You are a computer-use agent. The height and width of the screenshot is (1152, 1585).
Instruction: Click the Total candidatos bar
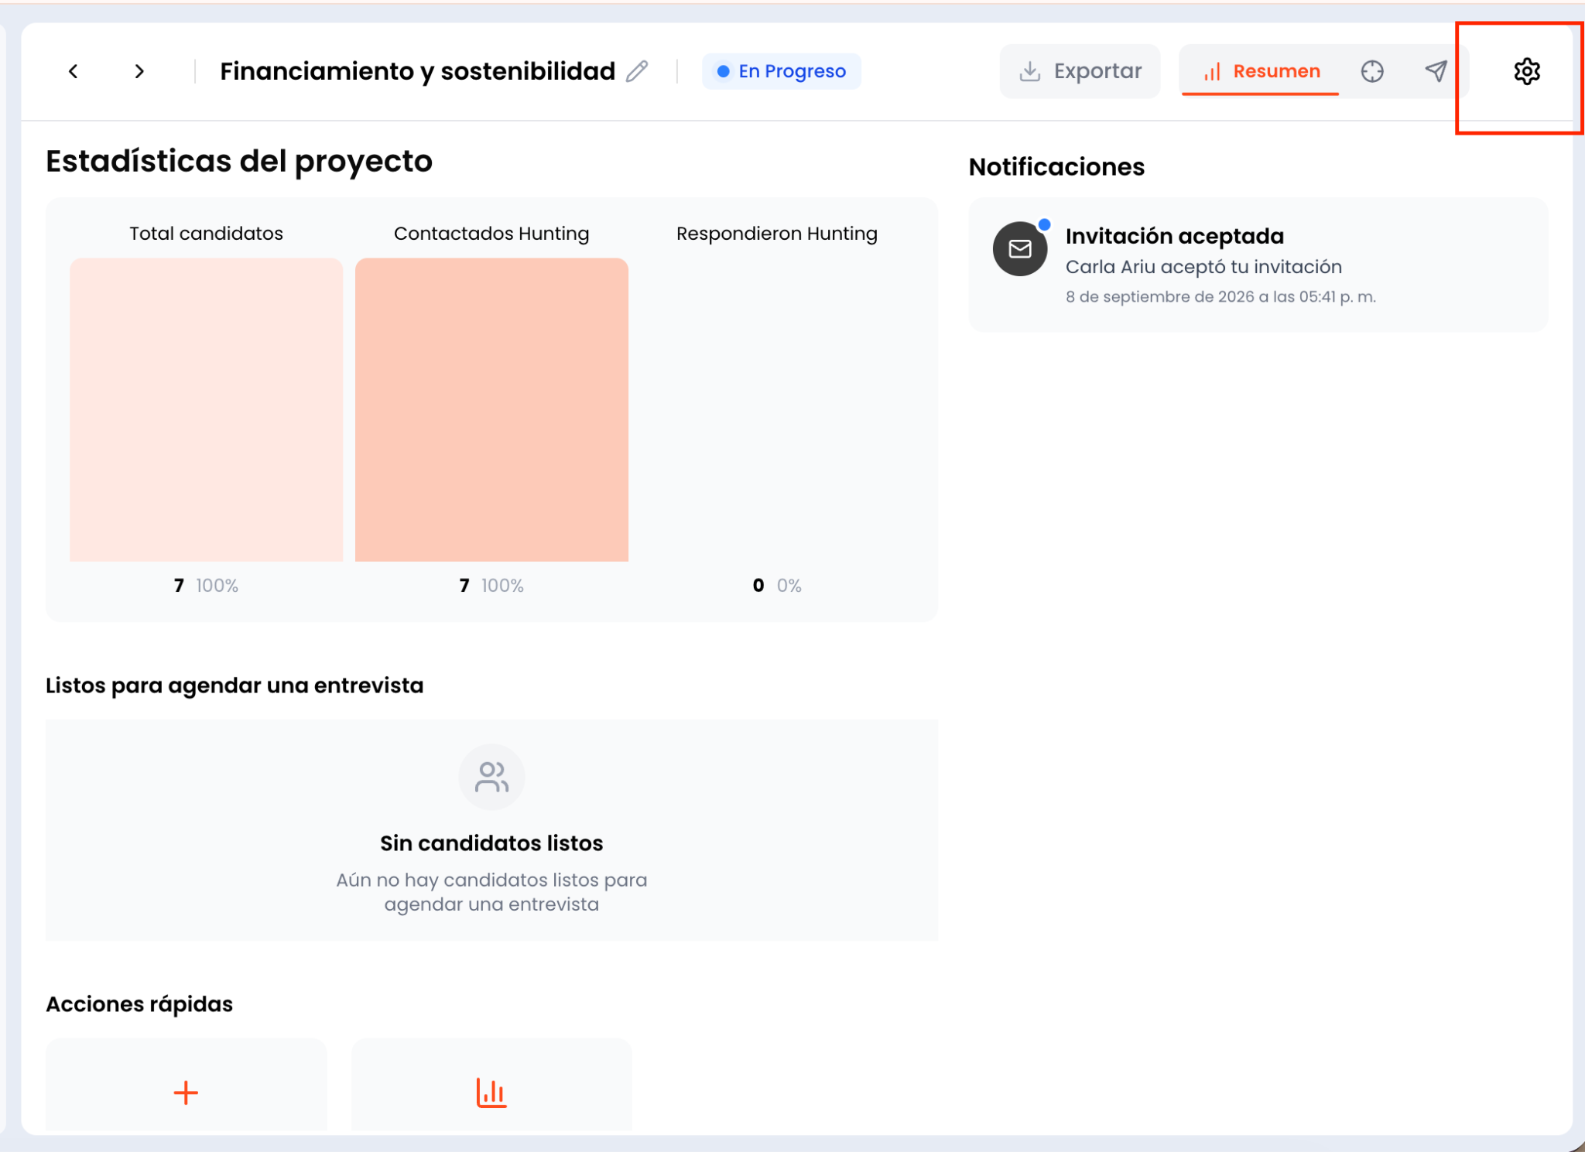point(206,409)
